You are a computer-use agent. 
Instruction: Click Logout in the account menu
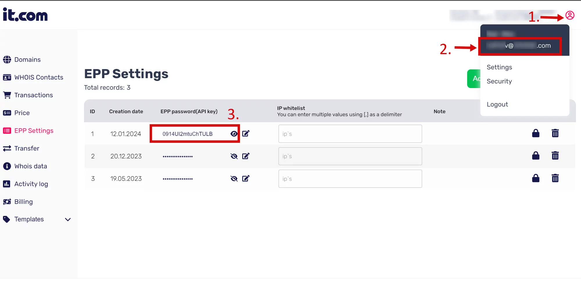coord(497,104)
